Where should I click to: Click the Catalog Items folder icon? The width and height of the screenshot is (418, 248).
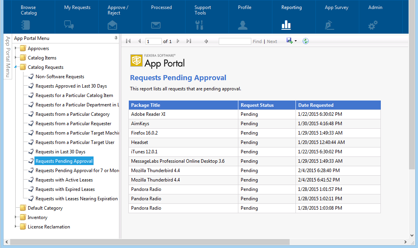(23, 58)
